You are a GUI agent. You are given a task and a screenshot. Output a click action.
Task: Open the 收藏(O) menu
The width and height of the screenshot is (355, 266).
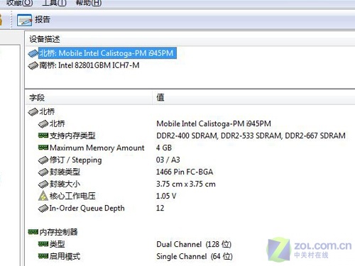(x=19, y=3)
